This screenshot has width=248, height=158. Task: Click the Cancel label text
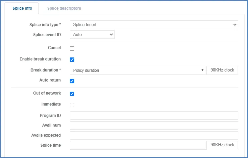click(x=54, y=48)
